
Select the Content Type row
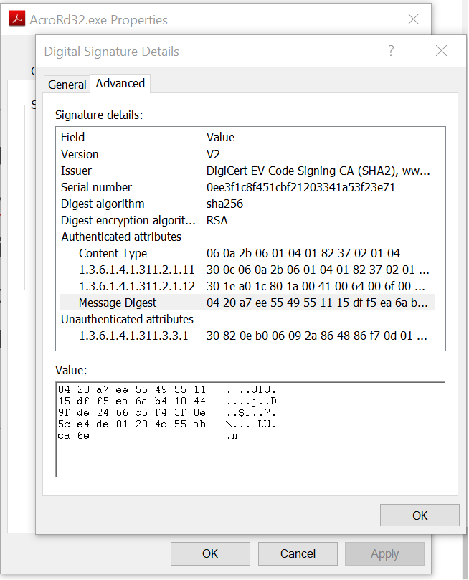pos(247,253)
